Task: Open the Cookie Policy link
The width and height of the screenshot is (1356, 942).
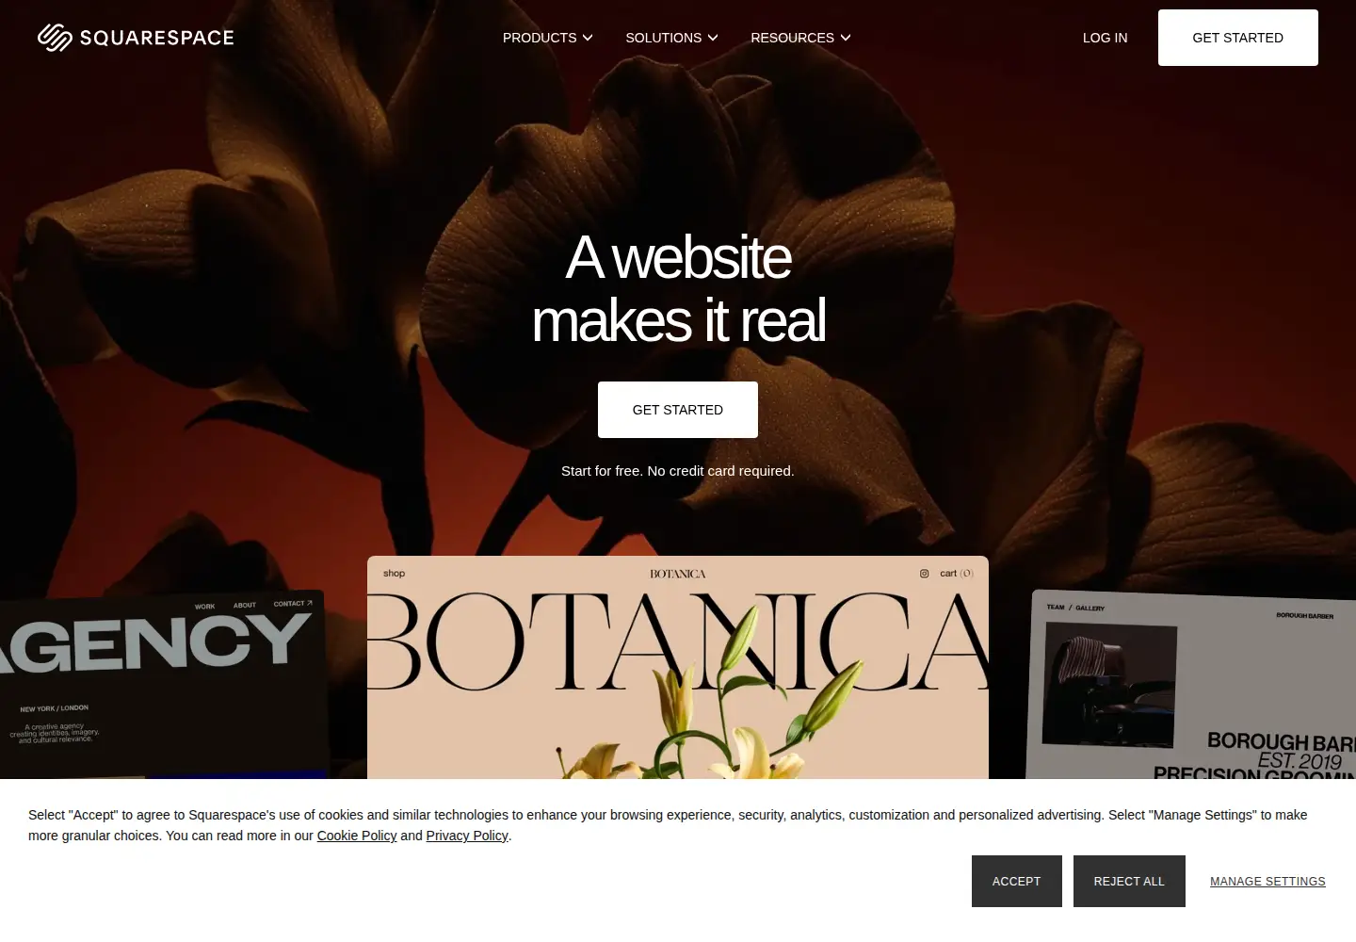Action: [357, 836]
